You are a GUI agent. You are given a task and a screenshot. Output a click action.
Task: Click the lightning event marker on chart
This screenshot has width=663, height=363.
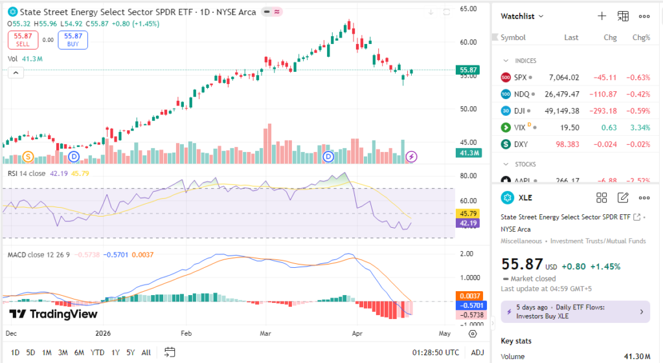[x=411, y=157]
